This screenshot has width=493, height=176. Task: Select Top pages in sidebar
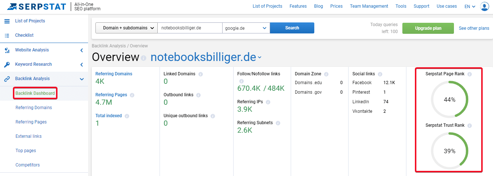point(26,151)
